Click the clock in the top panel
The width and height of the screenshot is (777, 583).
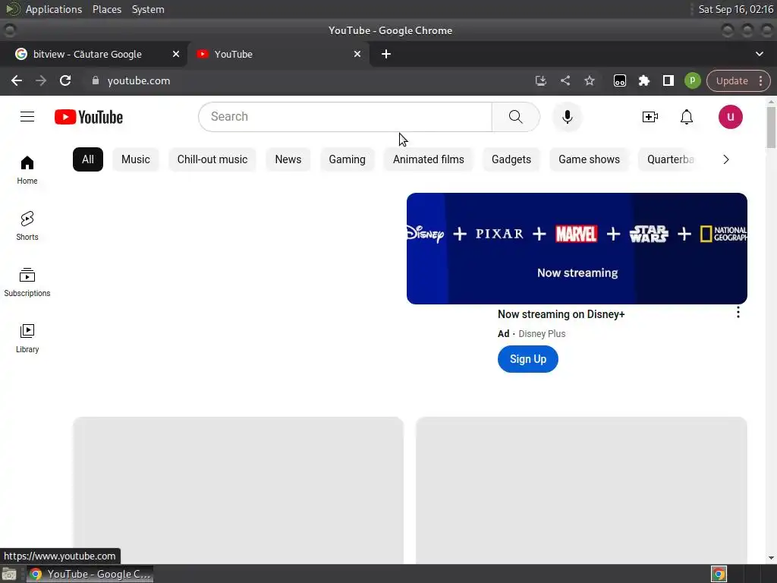pyautogui.click(x=735, y=9)
